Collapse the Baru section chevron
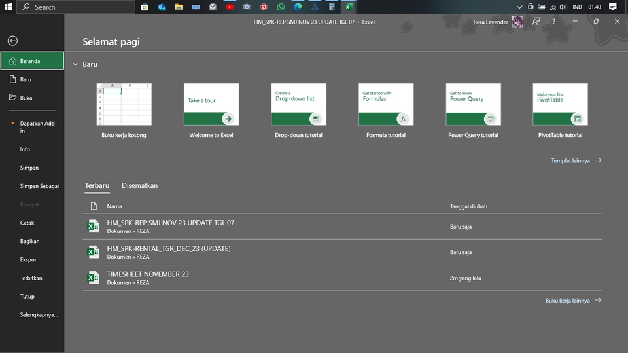Viewport: 628px width, 353px height. [x=75, y=64]
